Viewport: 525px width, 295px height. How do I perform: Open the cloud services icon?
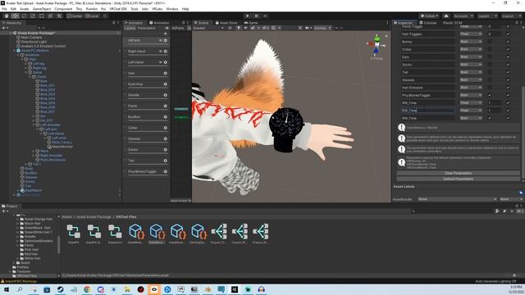(x=446, y=16)
